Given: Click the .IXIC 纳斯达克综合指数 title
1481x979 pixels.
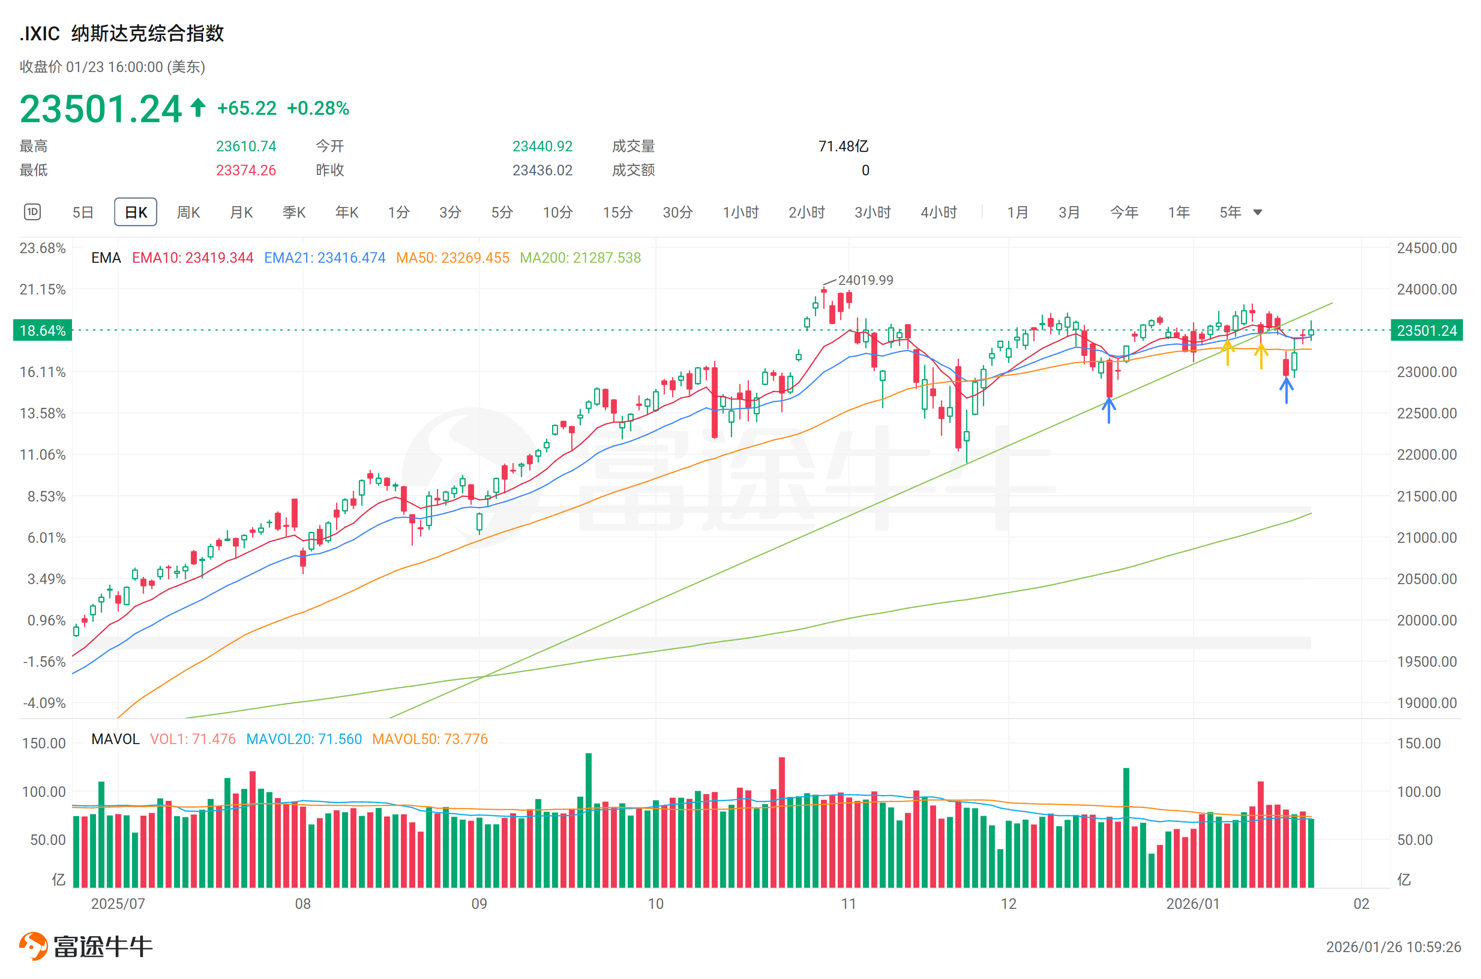Looking at the screenshot, I should point(121,33).
